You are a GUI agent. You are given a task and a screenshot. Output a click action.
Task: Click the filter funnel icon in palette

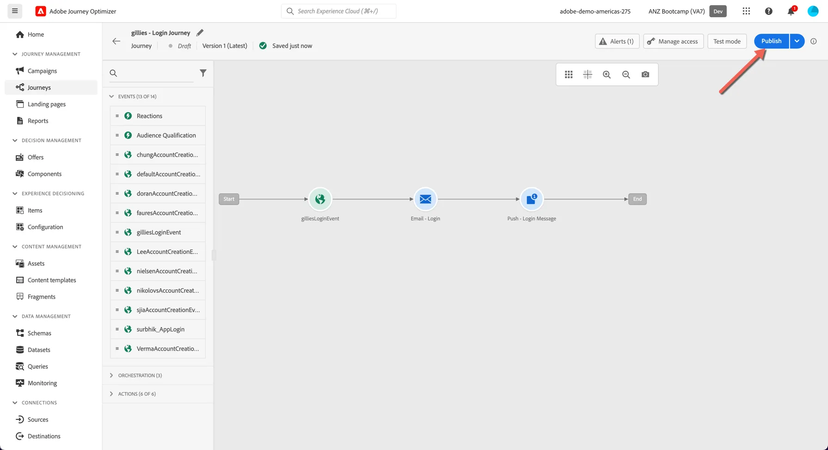(x=203, y=73)
